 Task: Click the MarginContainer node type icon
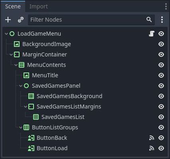pyautogui.click(x=17, y=54)
